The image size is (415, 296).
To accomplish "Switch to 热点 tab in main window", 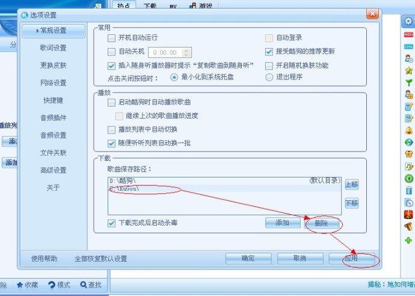I will (x=124, y=5).
